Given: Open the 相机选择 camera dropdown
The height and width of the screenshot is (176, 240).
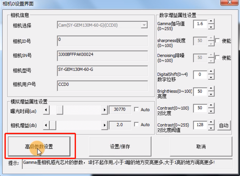Looking at the screenshot, I should [x=144, y=25].
